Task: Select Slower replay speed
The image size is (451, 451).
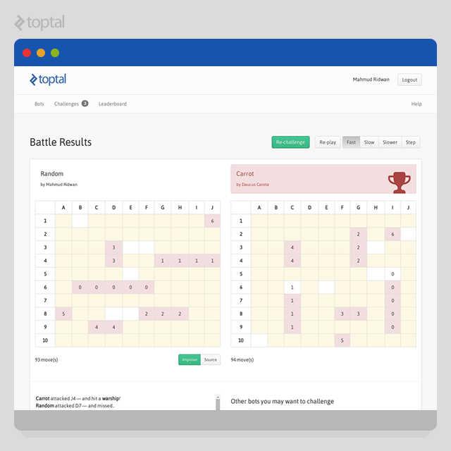Action: coord(390,142)
